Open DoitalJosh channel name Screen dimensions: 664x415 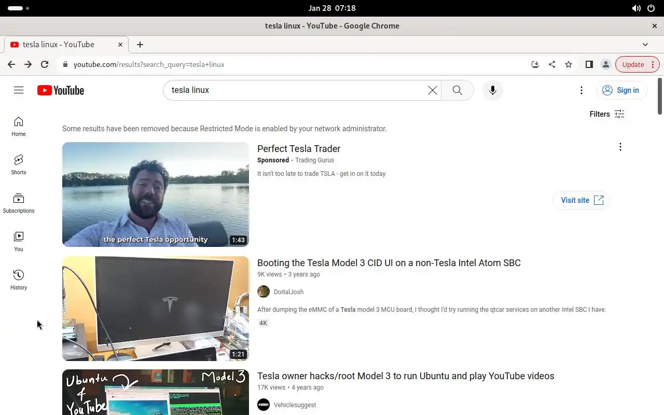289,292
